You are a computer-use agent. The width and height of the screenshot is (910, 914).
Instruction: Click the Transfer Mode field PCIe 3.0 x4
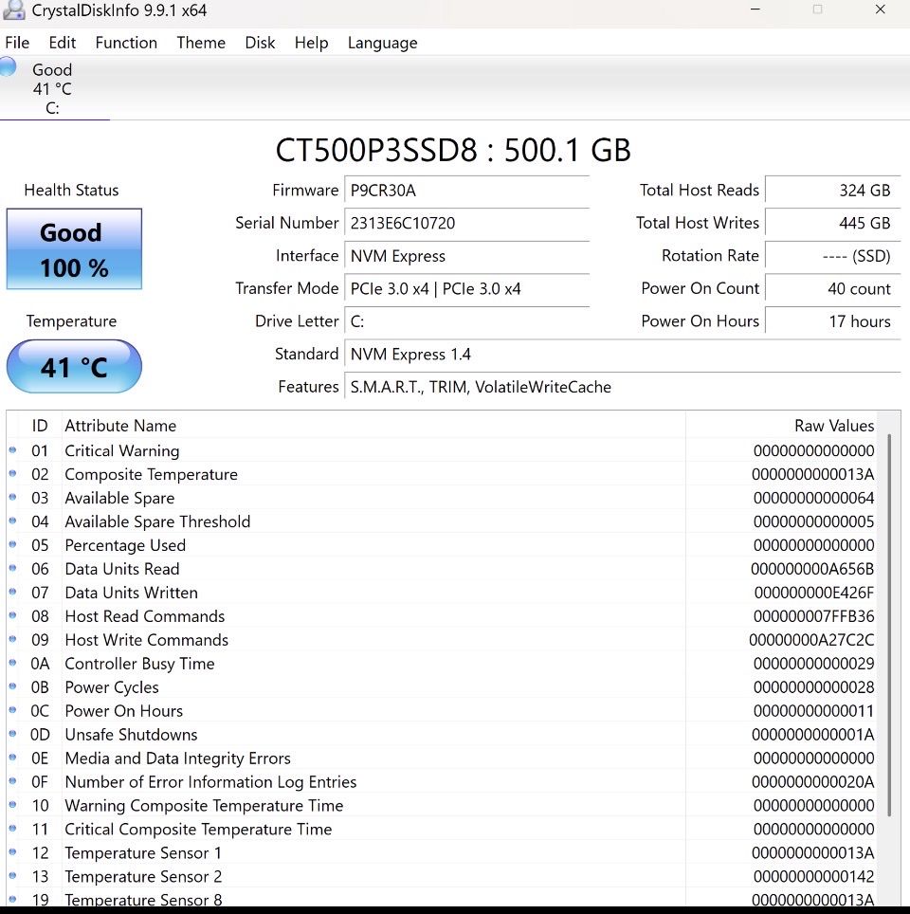click(x=467, y=288)
